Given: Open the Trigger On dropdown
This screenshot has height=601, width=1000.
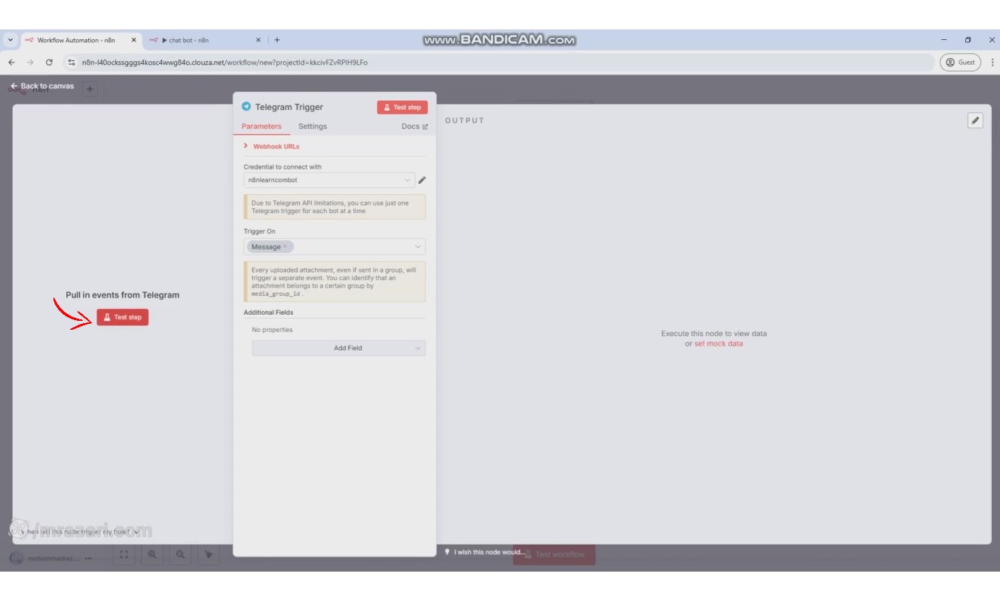Looking at the screenshot, I should click(417, 246).
